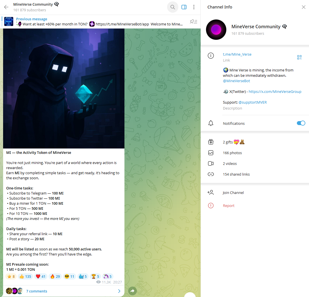
Task: Close the Channel Info panel
Action: coord(303,7)
